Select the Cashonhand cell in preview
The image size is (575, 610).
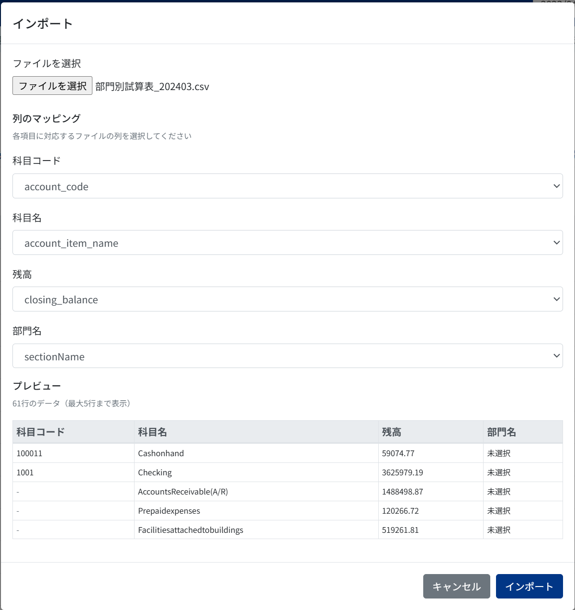[x=161, y=453]
